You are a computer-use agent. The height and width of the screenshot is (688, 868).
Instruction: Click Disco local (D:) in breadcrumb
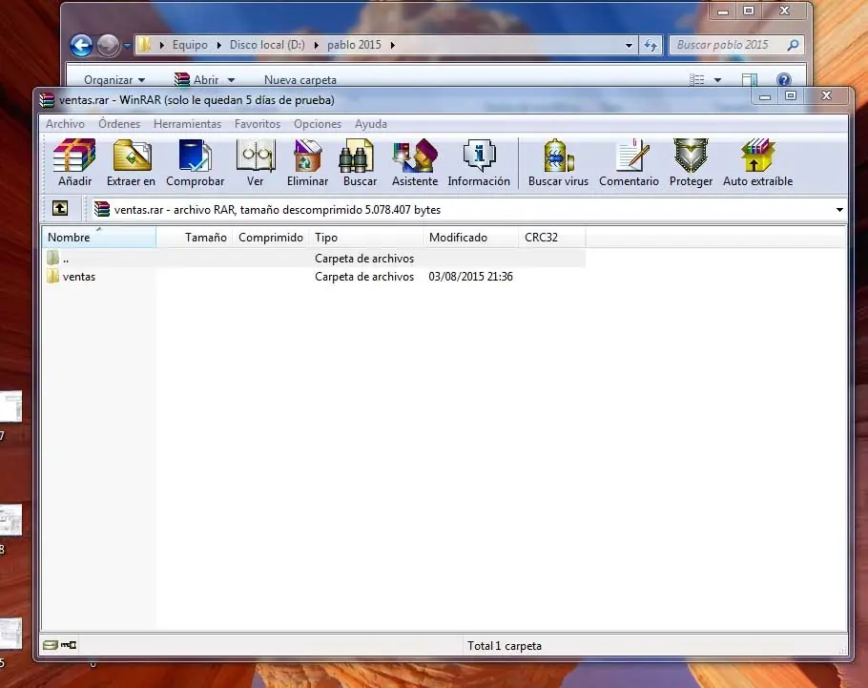coord(267,45)
